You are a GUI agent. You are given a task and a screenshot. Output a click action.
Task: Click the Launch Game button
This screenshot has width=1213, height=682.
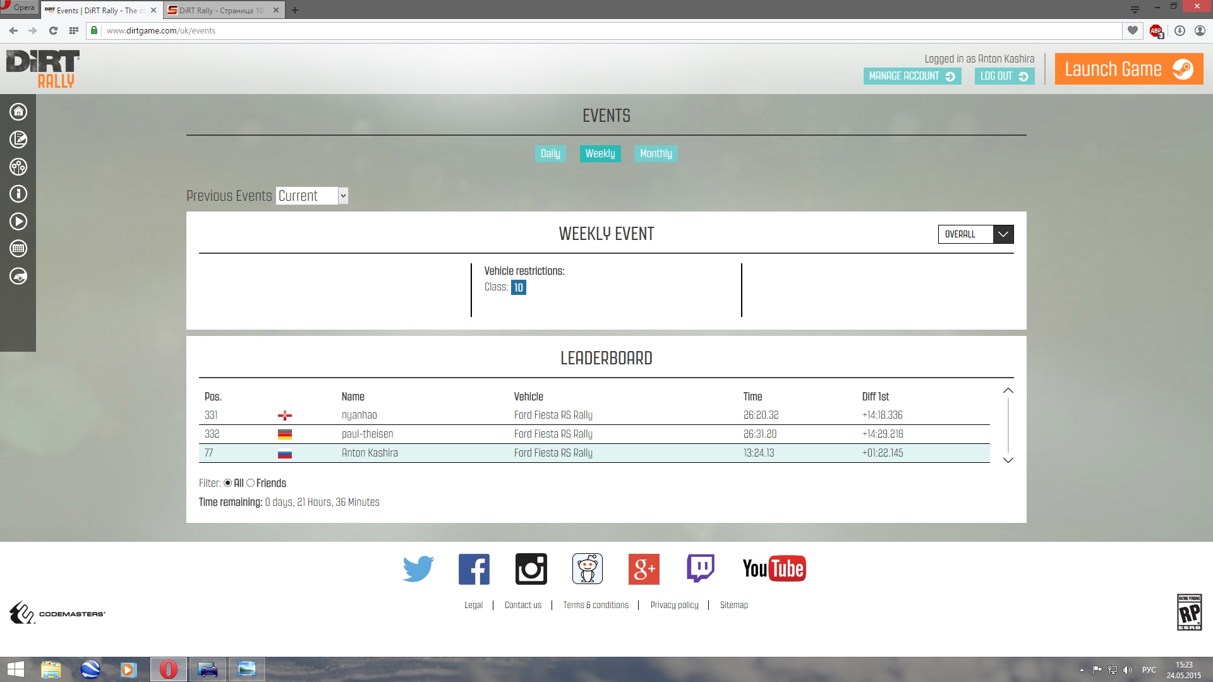(x=1128, y=69)
